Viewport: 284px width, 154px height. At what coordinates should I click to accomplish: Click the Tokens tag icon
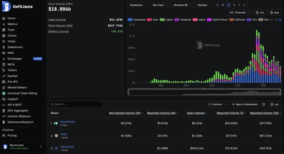click(4, 70)
